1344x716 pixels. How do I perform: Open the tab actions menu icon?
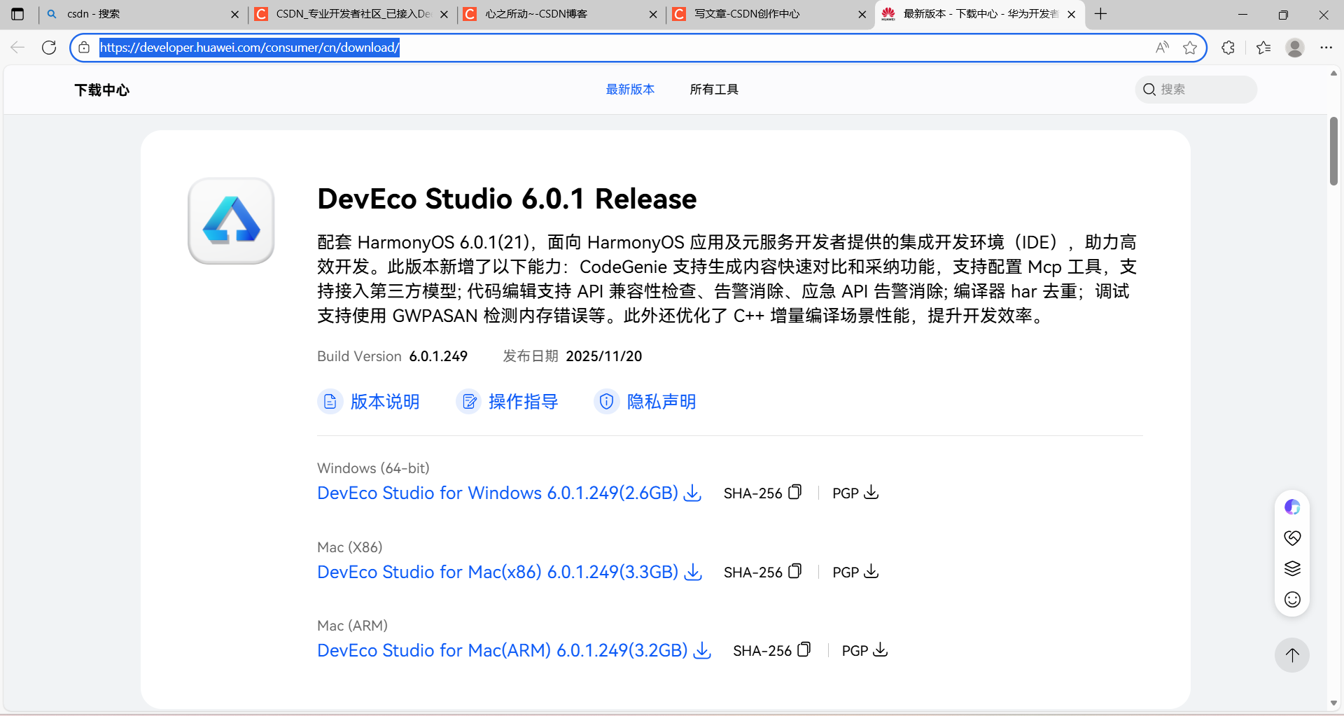(17, 14)
